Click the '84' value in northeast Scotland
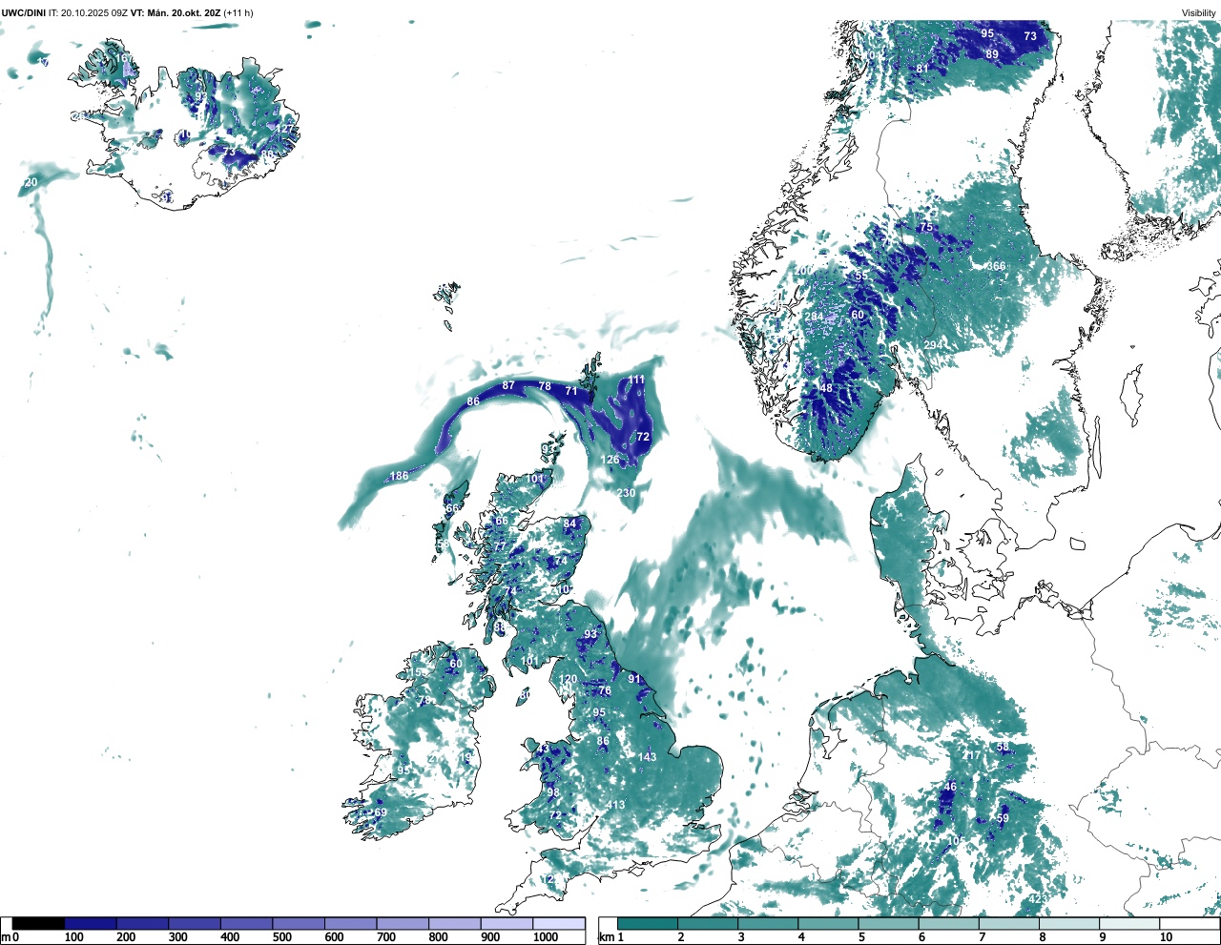Image resolution: width=1221 pixels, height=945 pixels. [570, 524]
